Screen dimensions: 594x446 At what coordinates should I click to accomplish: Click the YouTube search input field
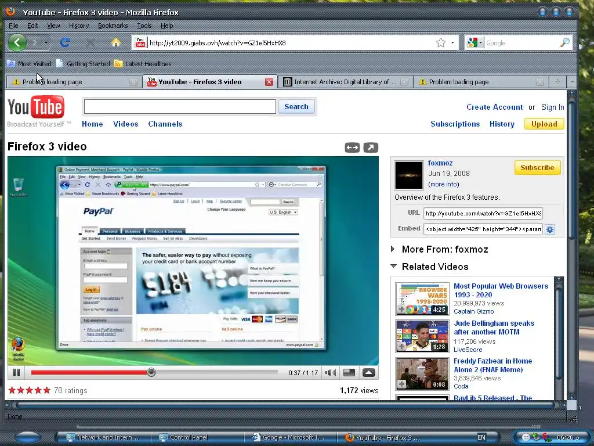point(180,107)
